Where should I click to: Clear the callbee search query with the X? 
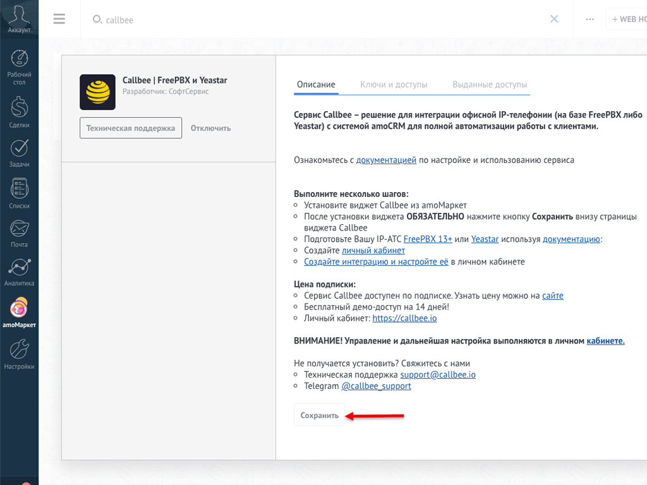[554, 19]
